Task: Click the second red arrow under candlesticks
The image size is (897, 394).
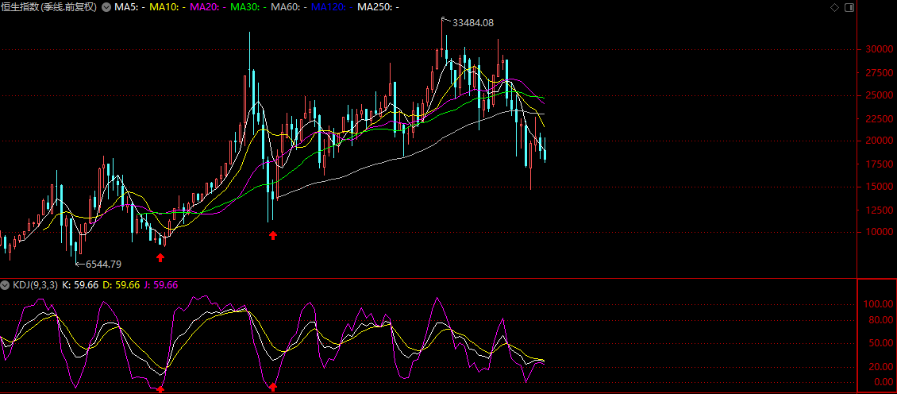Action: coord(273,234)
